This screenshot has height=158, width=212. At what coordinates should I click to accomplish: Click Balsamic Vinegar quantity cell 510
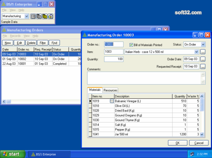click(179, 101)
